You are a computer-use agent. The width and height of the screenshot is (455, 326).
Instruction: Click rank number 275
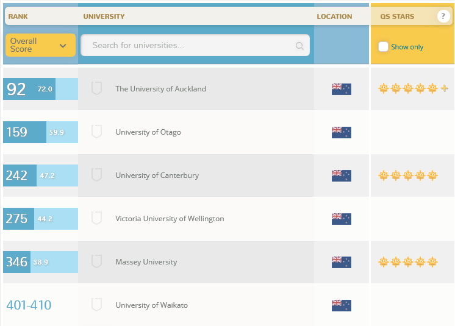tap(17, 219)
